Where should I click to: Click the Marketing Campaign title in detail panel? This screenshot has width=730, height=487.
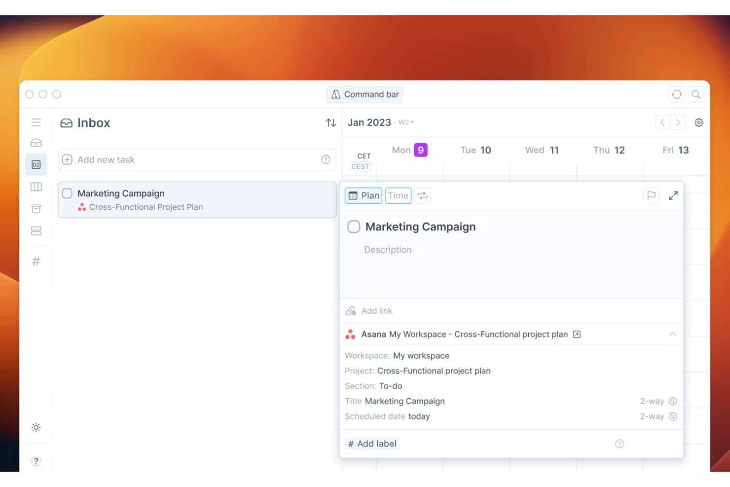coord(420,226)
